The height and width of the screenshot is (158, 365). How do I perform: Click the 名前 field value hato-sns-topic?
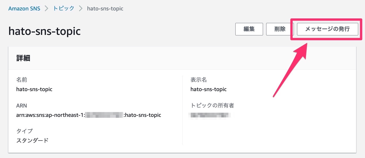pyautogui.click(x=34, y=89)
